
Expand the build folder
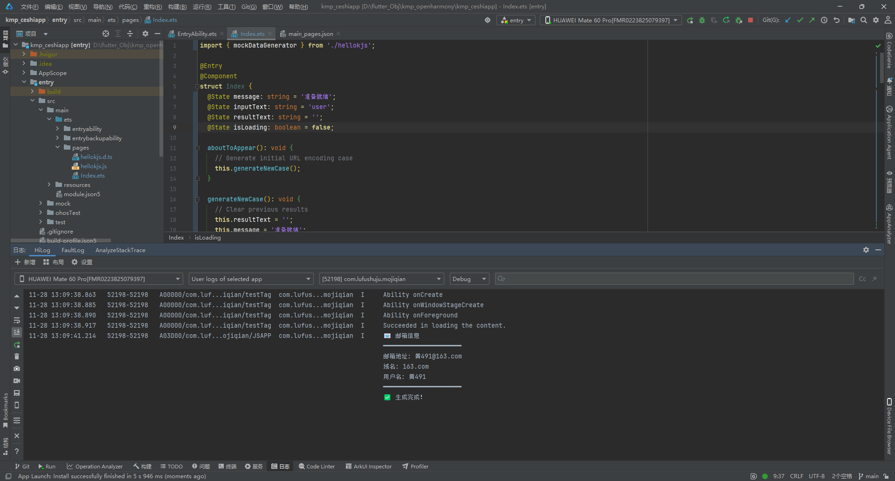(x=32, y=91)
